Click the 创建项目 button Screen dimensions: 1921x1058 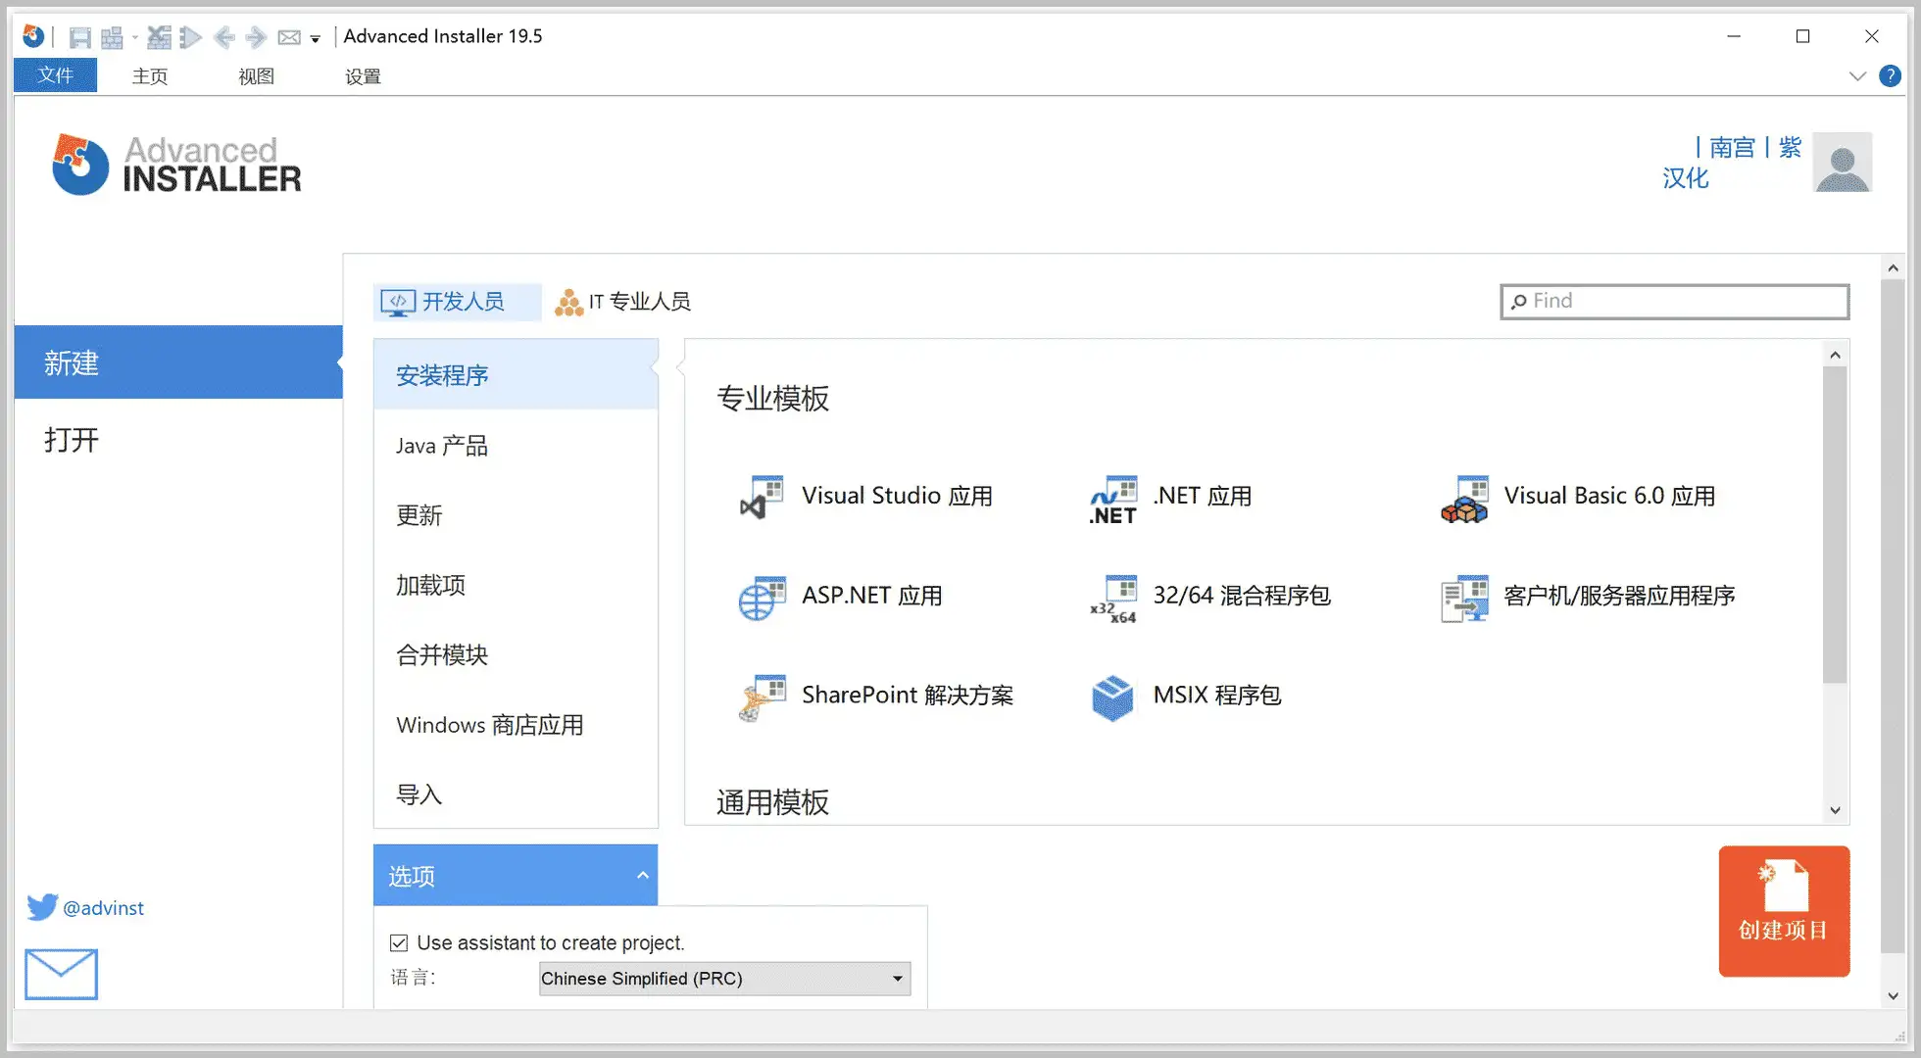[x=1784, y=911]
